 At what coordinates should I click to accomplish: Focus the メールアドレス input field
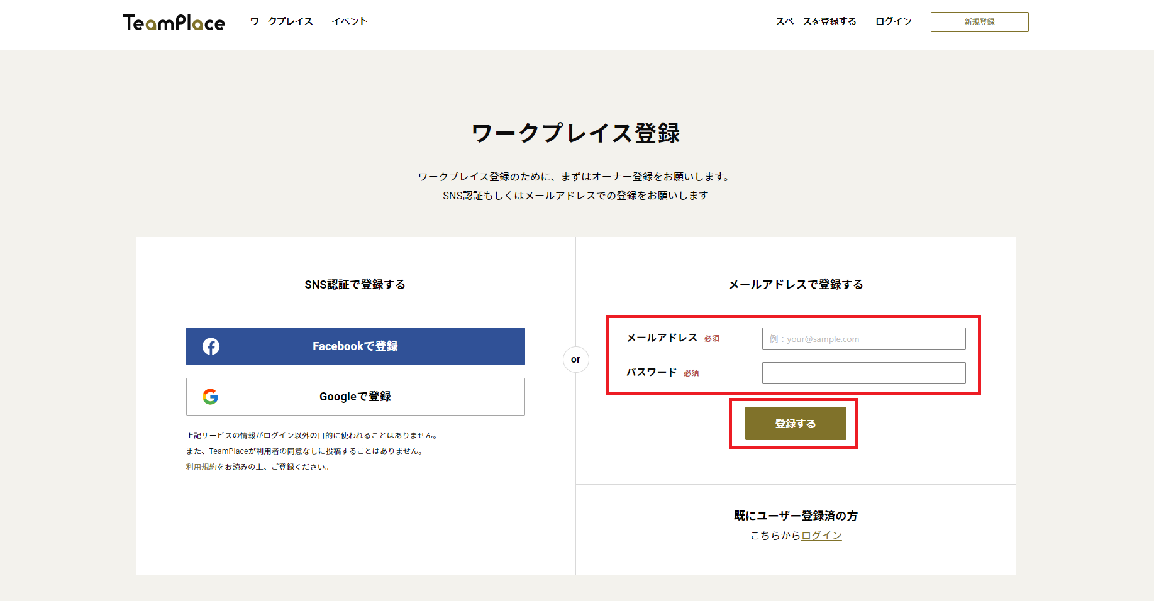(864, 339)
